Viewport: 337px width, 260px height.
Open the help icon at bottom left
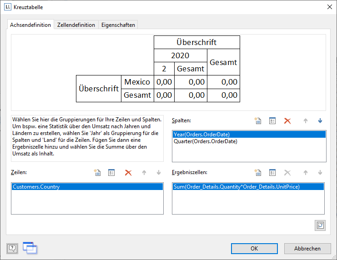[12, 248]
